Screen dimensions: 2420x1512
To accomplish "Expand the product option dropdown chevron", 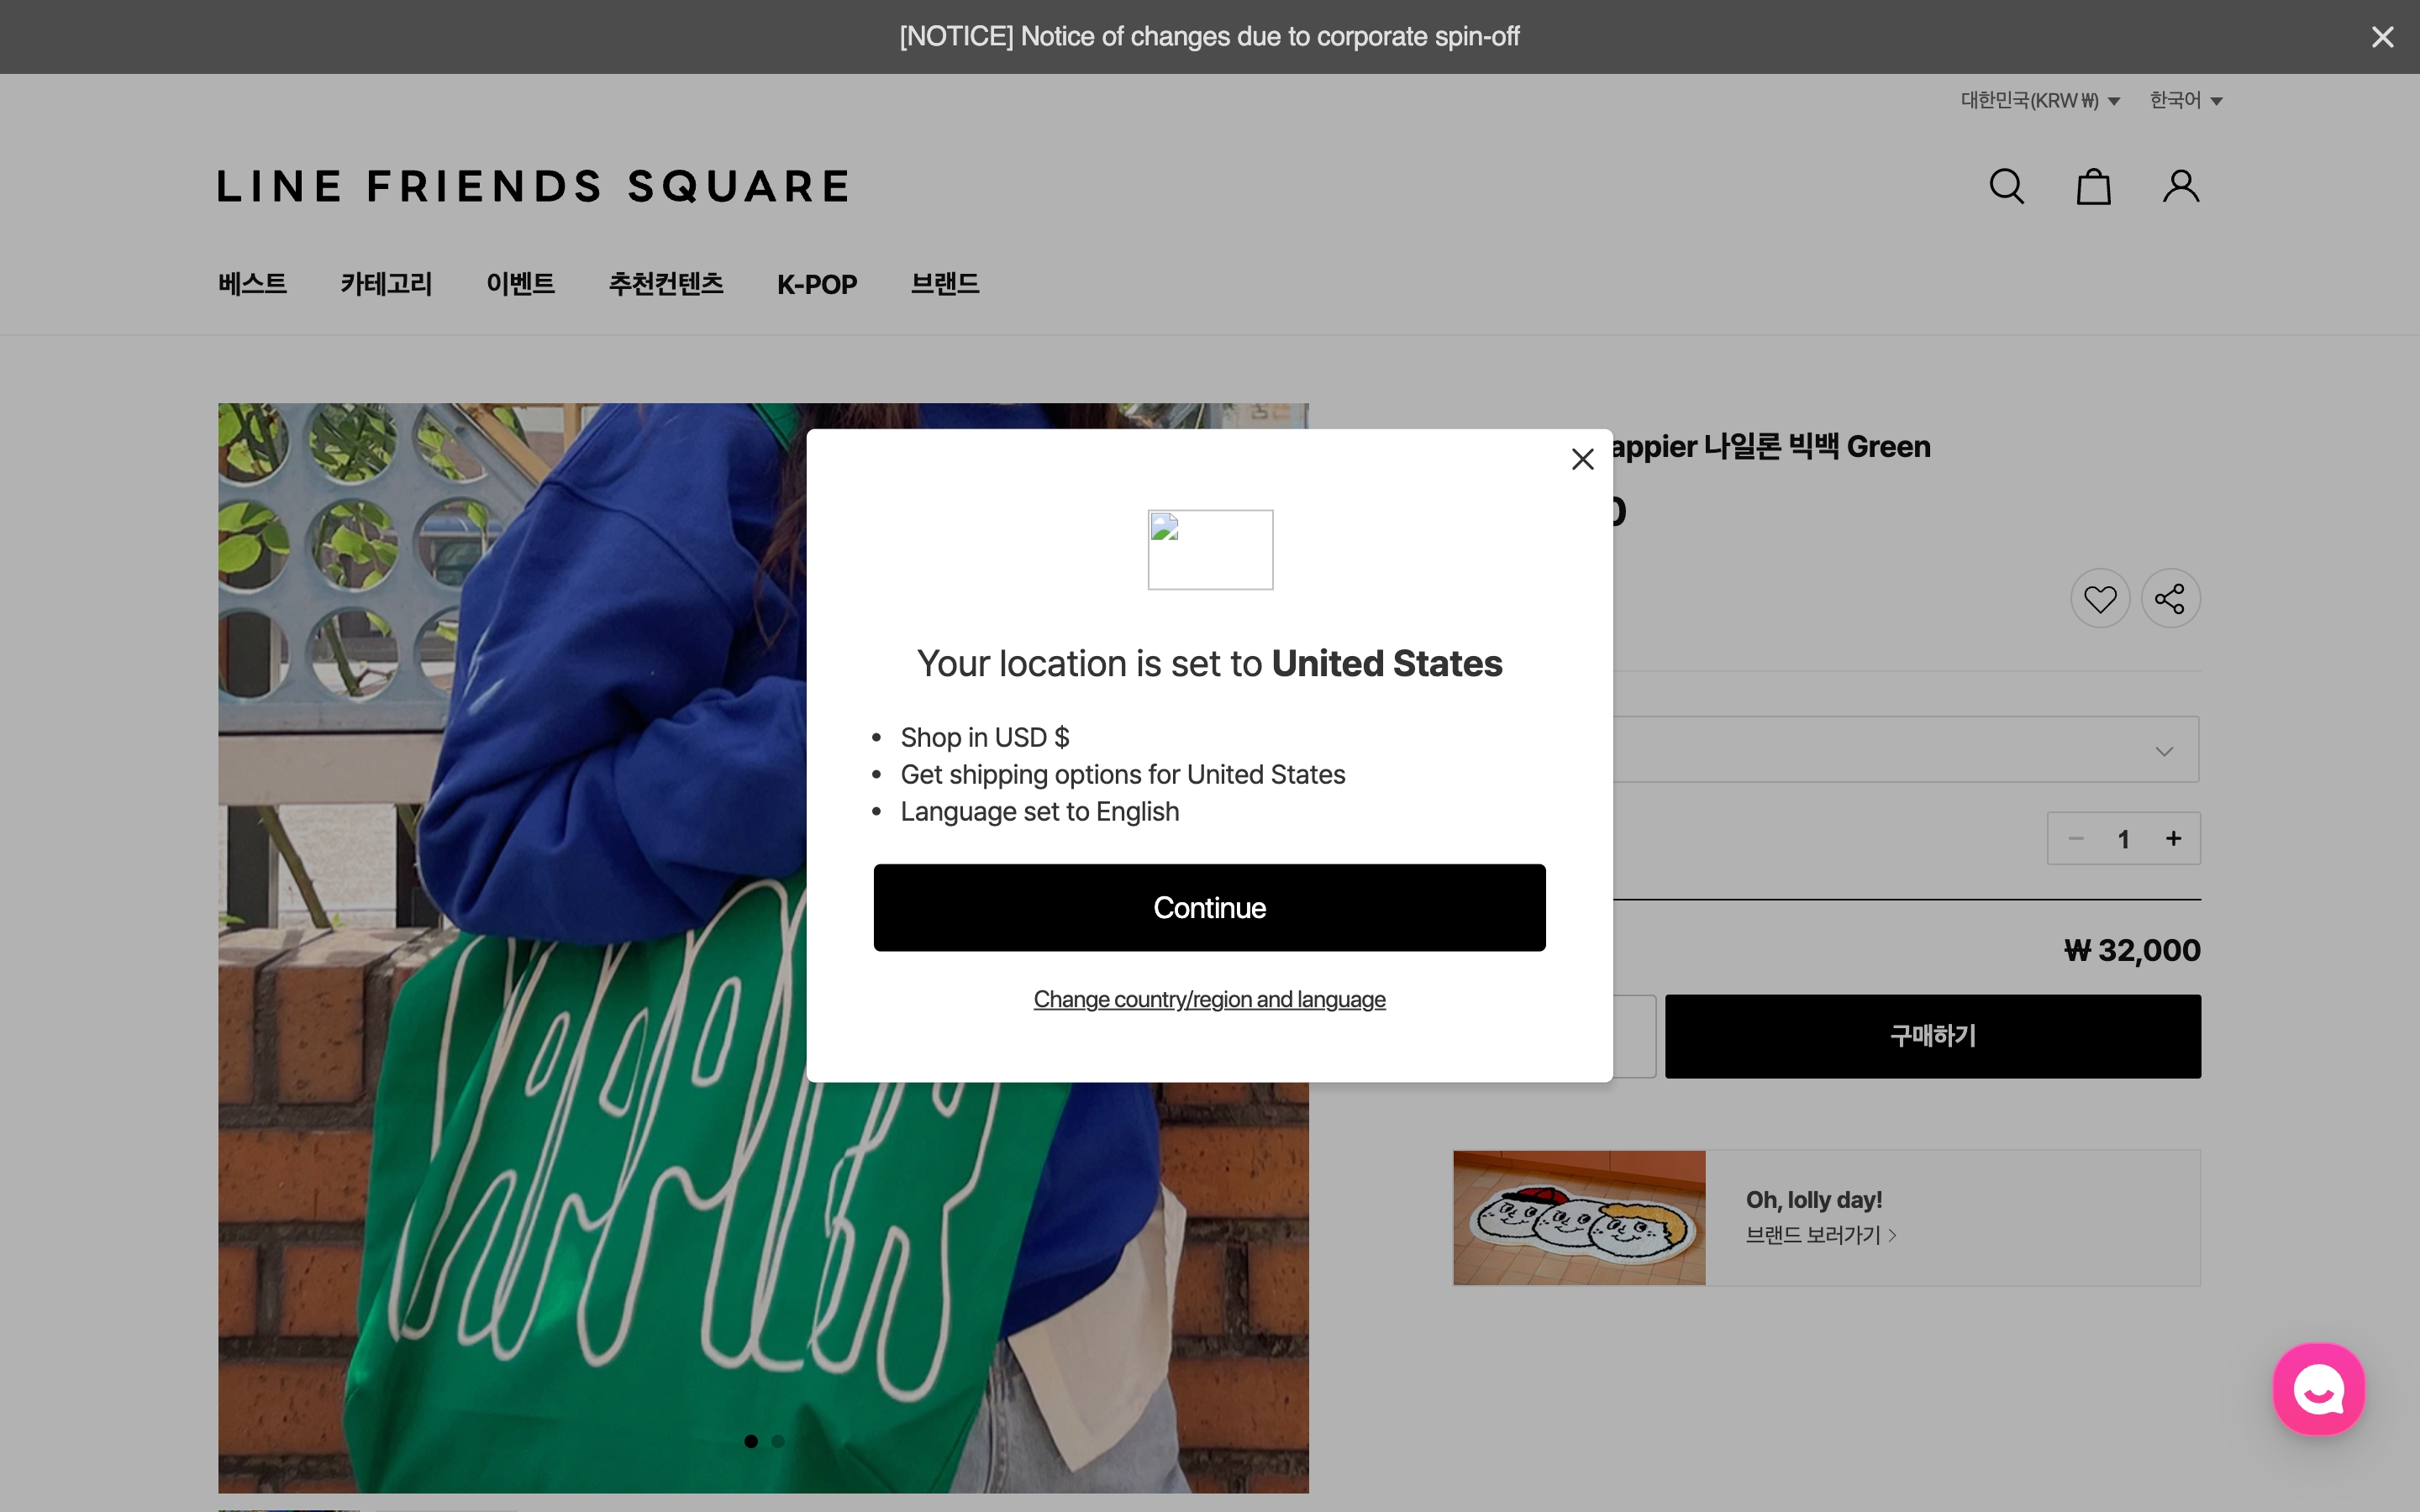I will point(2164,750).
